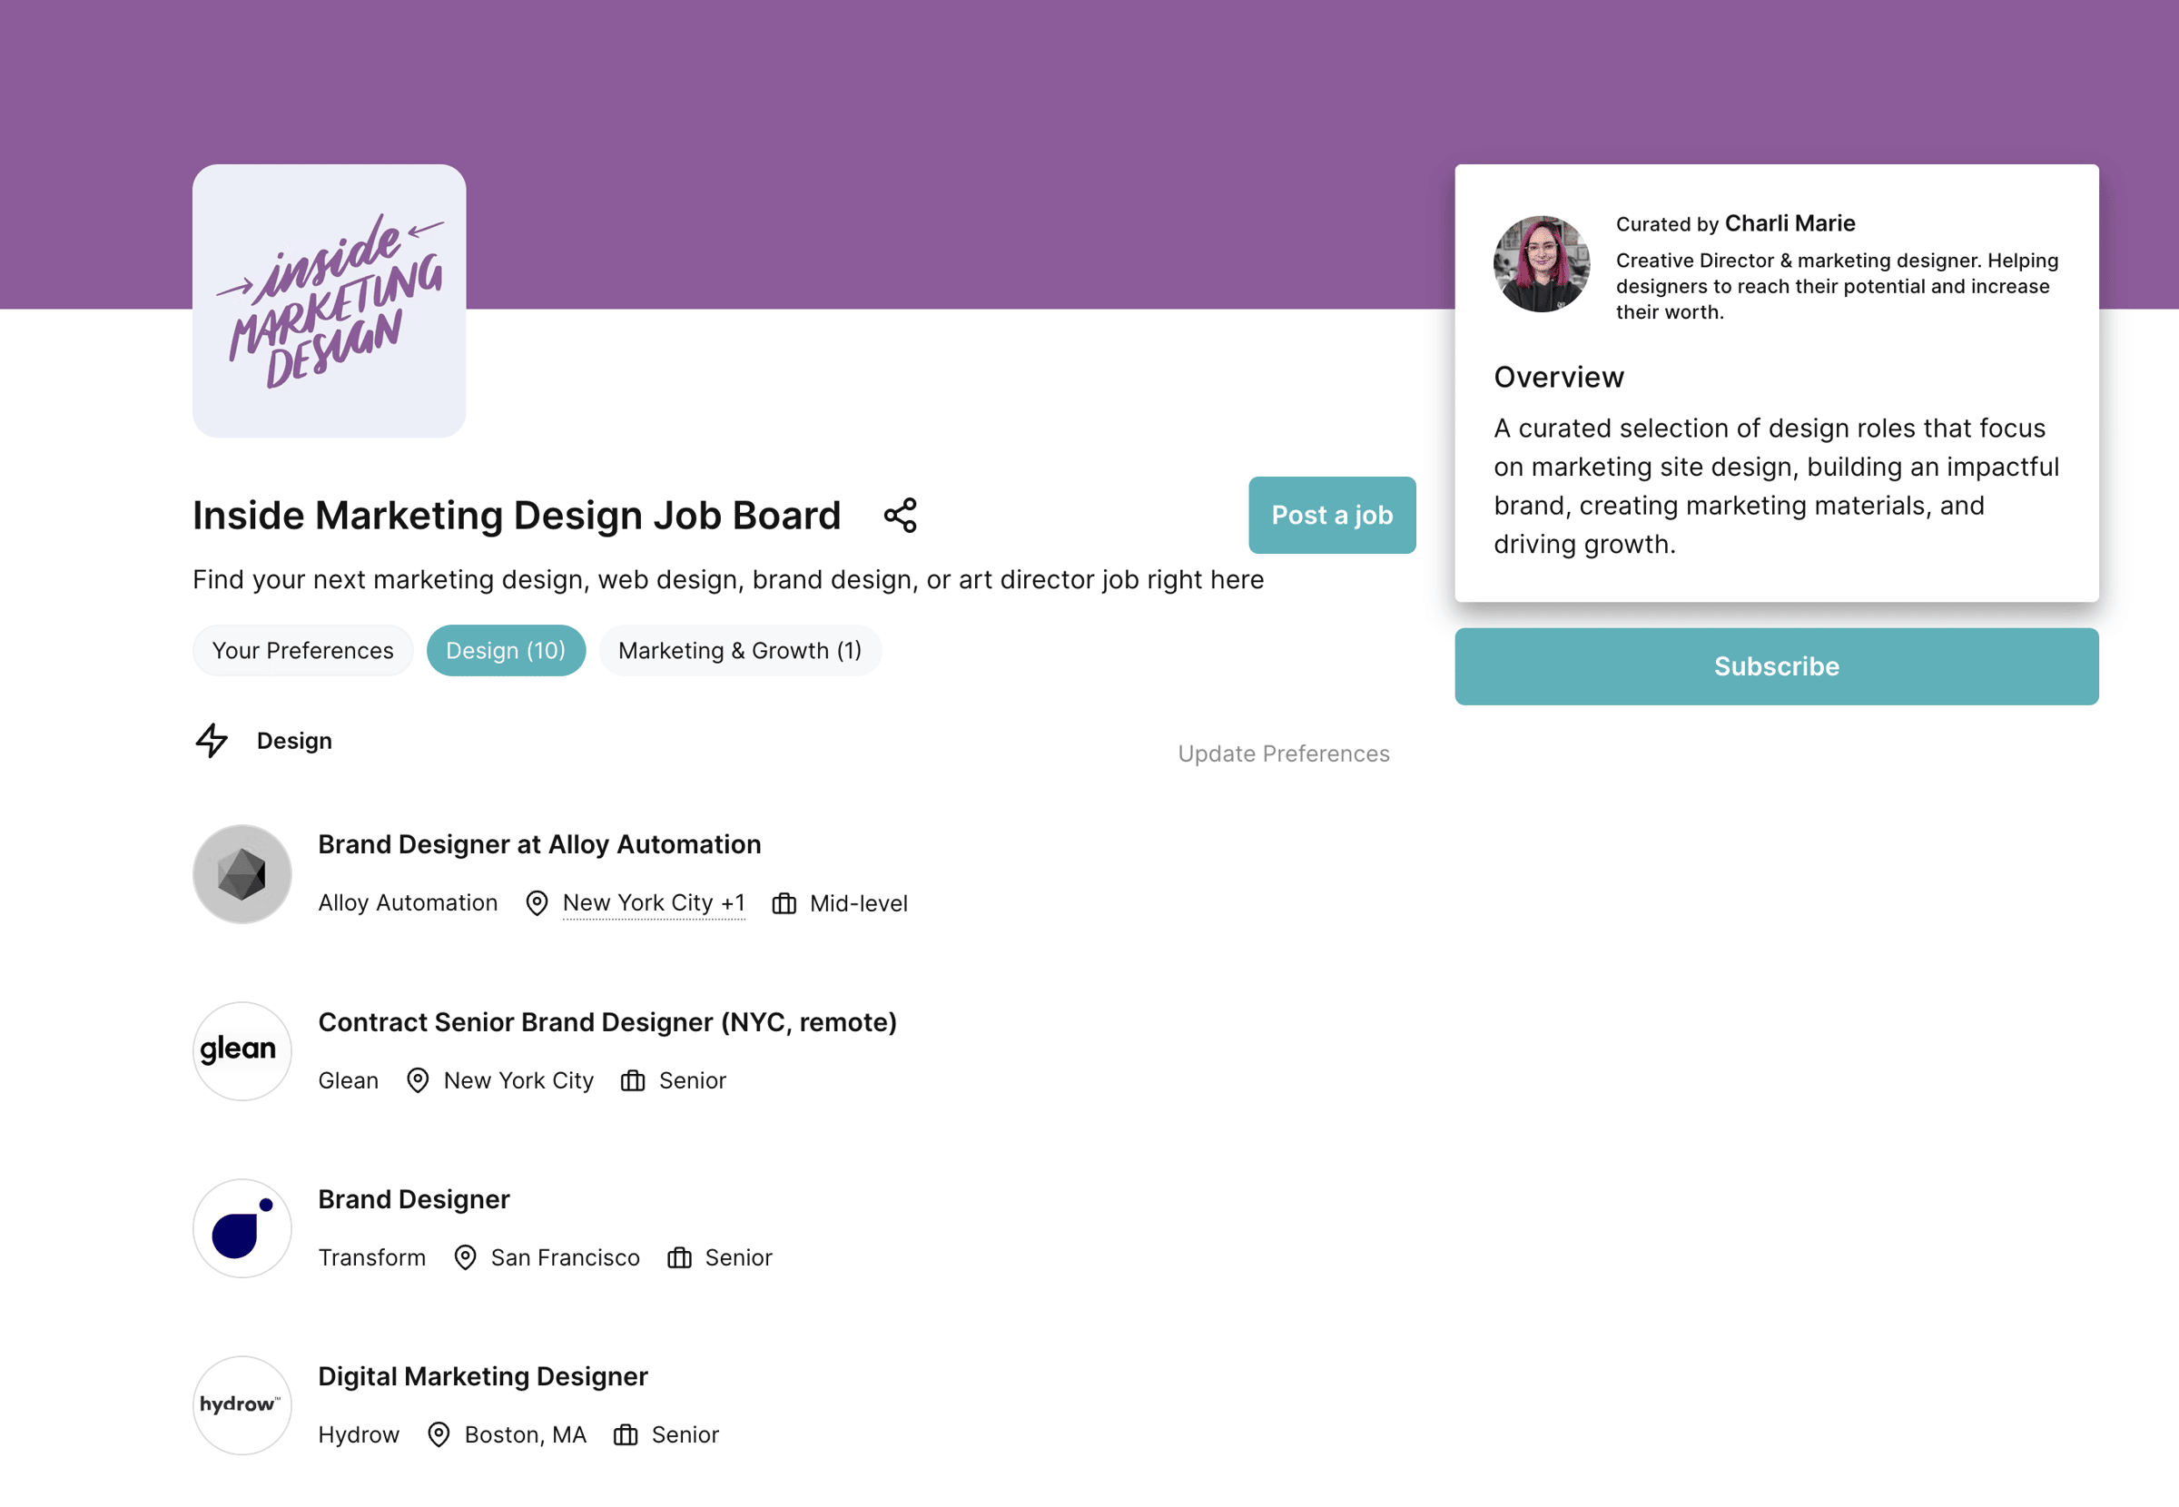Viewport: 2179px width, 1507px height.
Task: Open the Brand Designer at Alloy Automation listing
Action: coord(540,844)
